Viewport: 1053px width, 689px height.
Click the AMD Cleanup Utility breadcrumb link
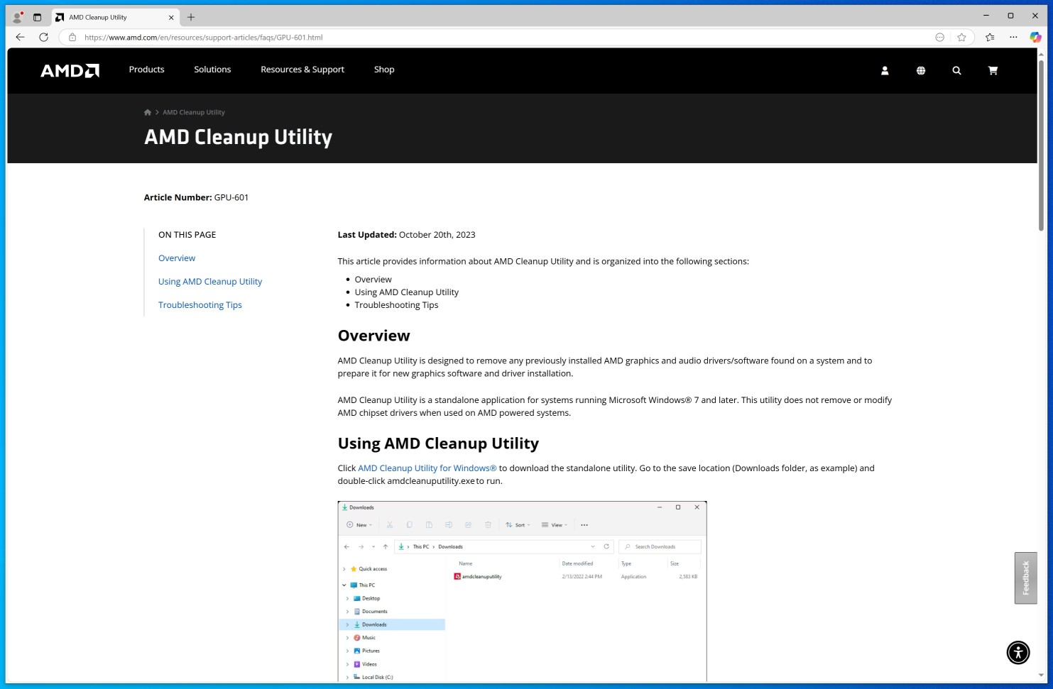point(194,112)
